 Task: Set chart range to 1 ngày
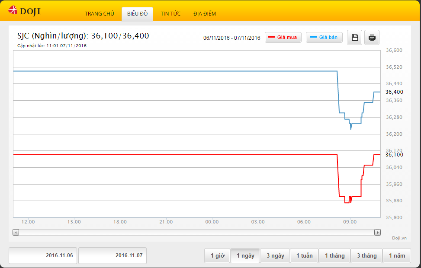pos(245,255)
